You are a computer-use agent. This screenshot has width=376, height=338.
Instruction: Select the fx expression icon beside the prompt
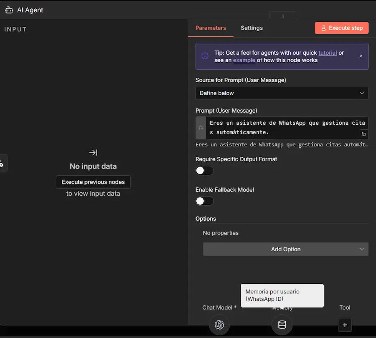point(201,128)
